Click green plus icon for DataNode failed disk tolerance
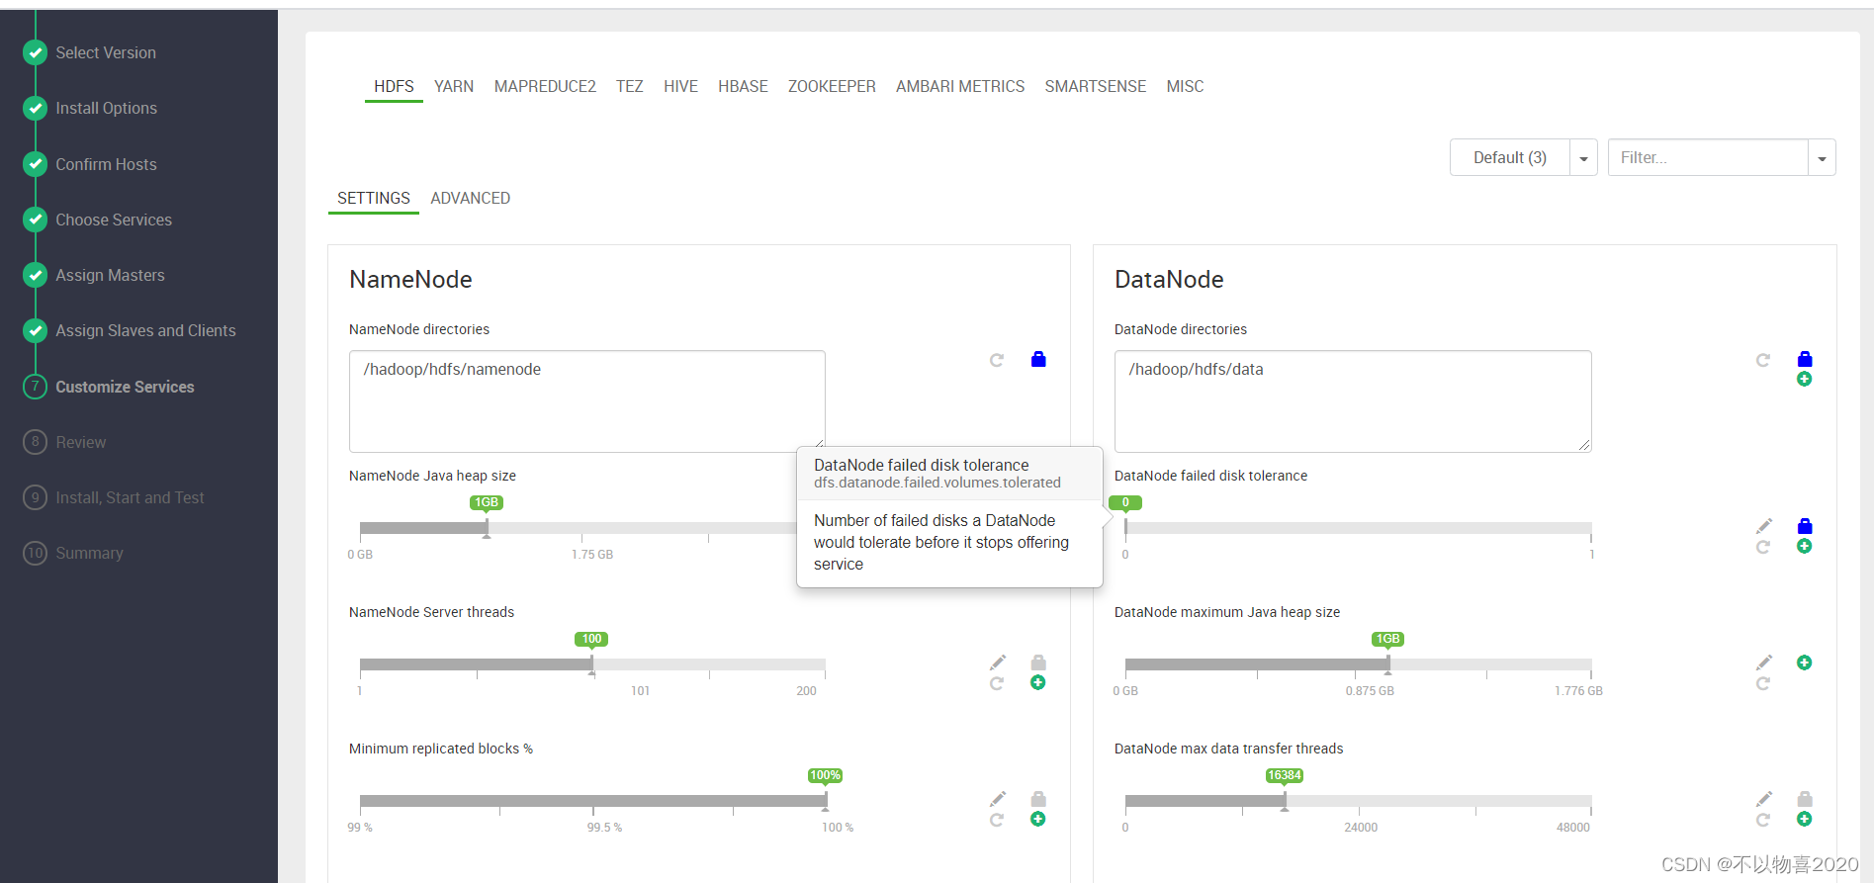The height and width of the screenshot is (883, 1874). click(1805, 546)
